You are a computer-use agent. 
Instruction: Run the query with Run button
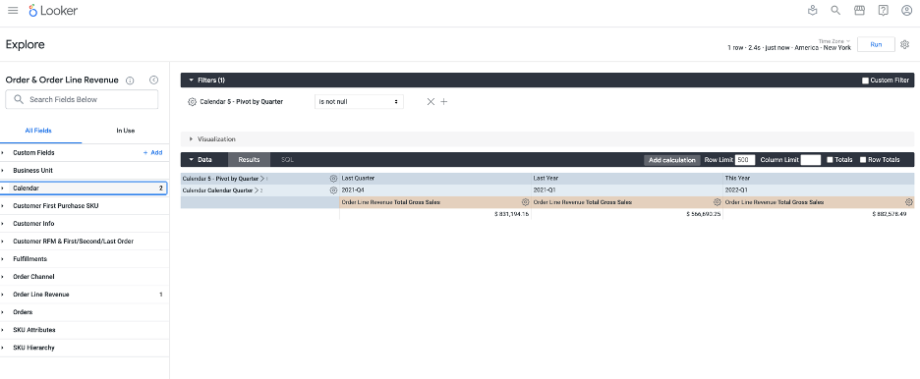coord(876,44)
